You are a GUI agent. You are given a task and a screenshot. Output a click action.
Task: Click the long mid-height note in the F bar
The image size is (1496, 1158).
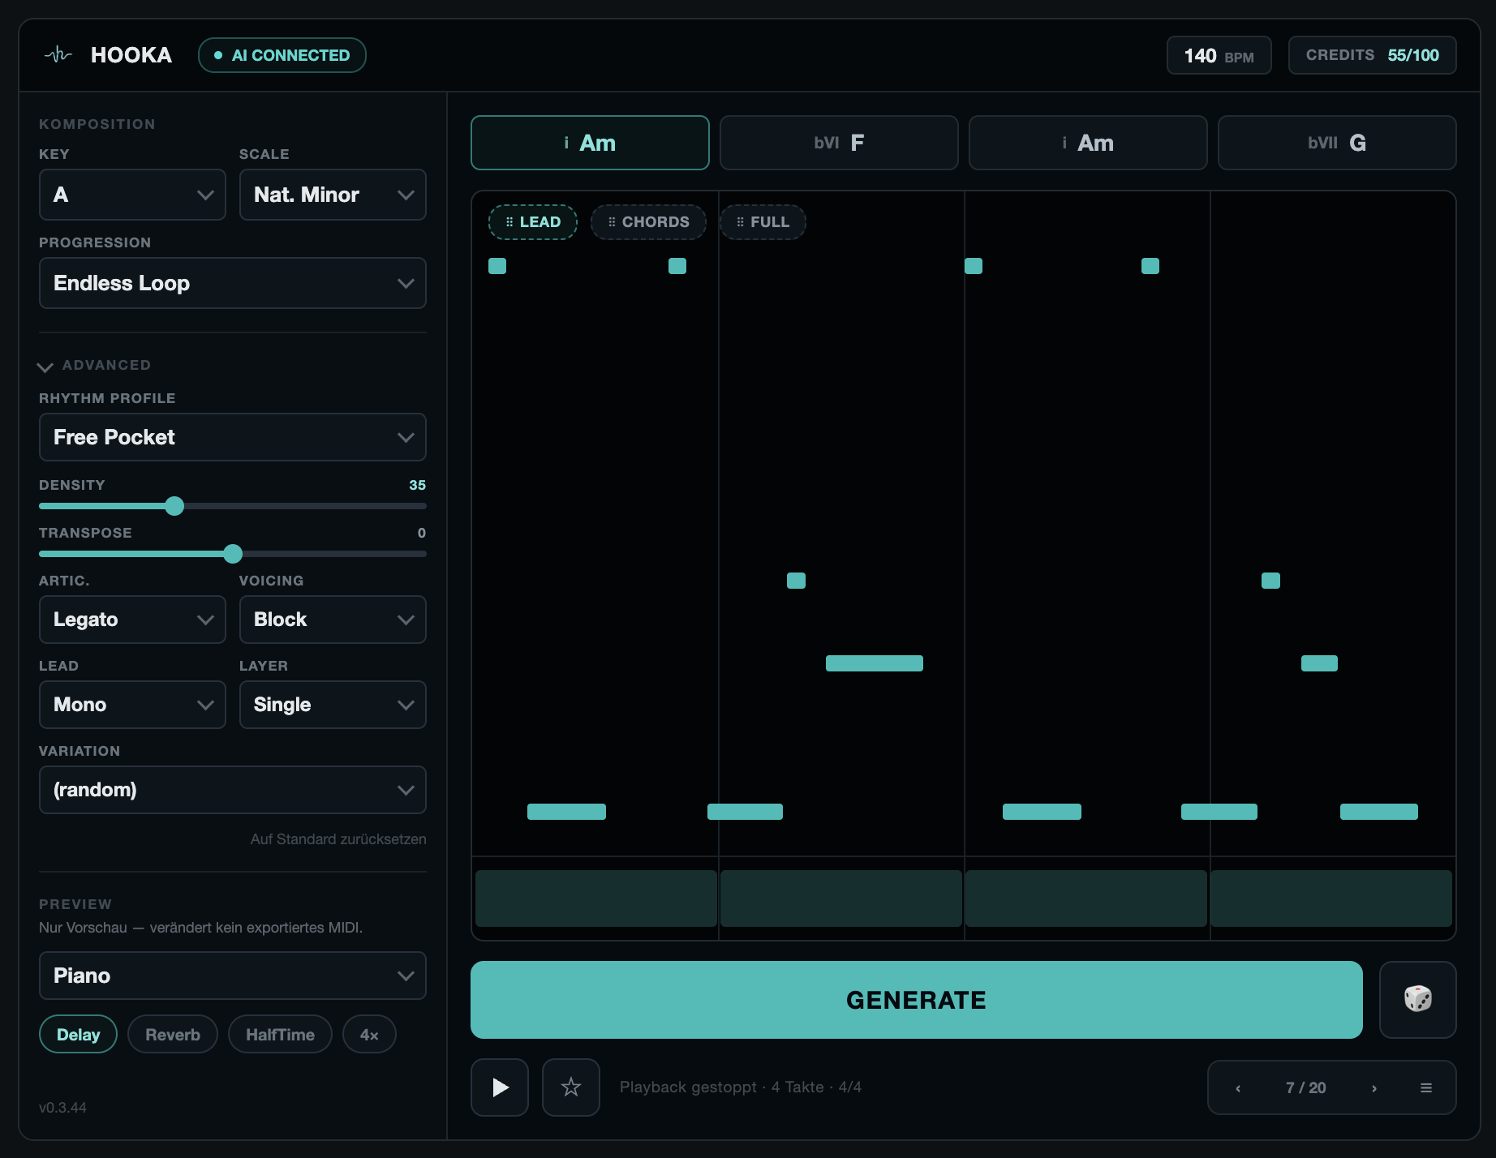tap(875, 663)
